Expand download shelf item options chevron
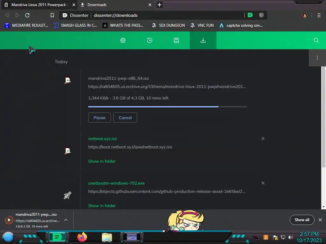This screenshot has width=326, height=244. point(66,220)
